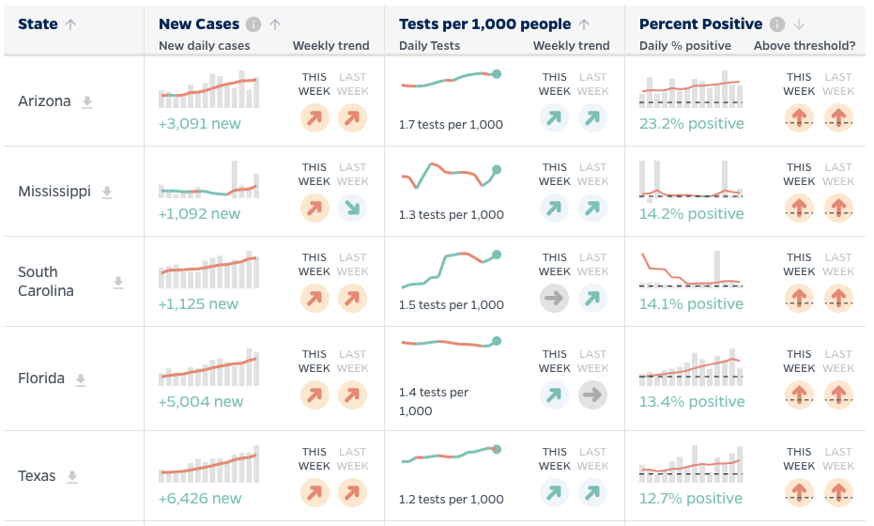This screenshot has height=526, width=874.
Task: Click Mississippi's download icon
Action: tap(107, 192)
